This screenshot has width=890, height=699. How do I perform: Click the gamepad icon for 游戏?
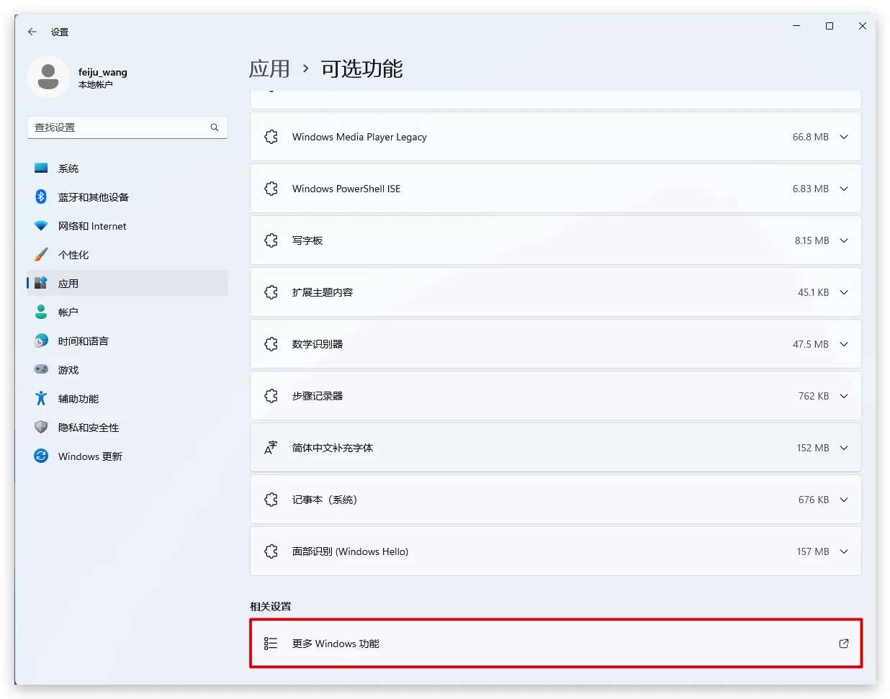coord(41,369)
